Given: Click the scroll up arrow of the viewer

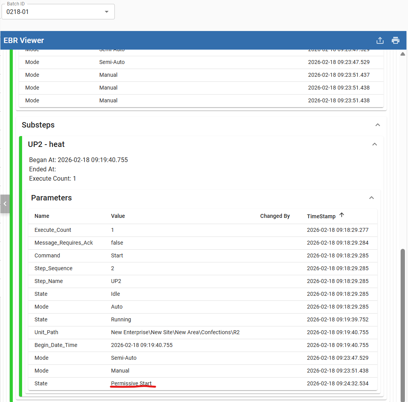Looking at the screenshot, I should coord(403,54).
